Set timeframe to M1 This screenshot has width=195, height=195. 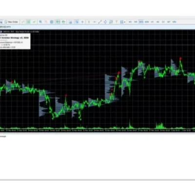pos(130,22)
